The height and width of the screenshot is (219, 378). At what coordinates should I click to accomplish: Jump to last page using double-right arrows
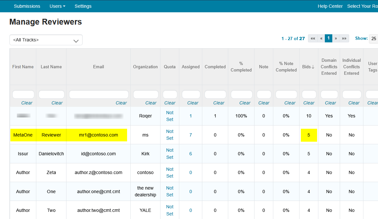(x=344, y=38)
